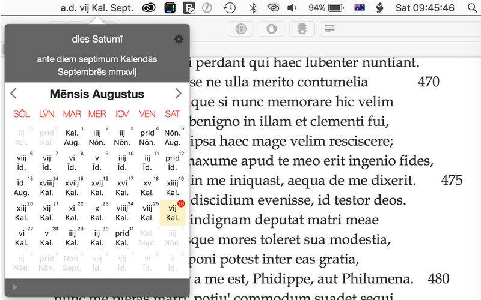Open the system monitor menu bar icon
The height and width of the screenshot is (300, 481).
click(170, 8)
